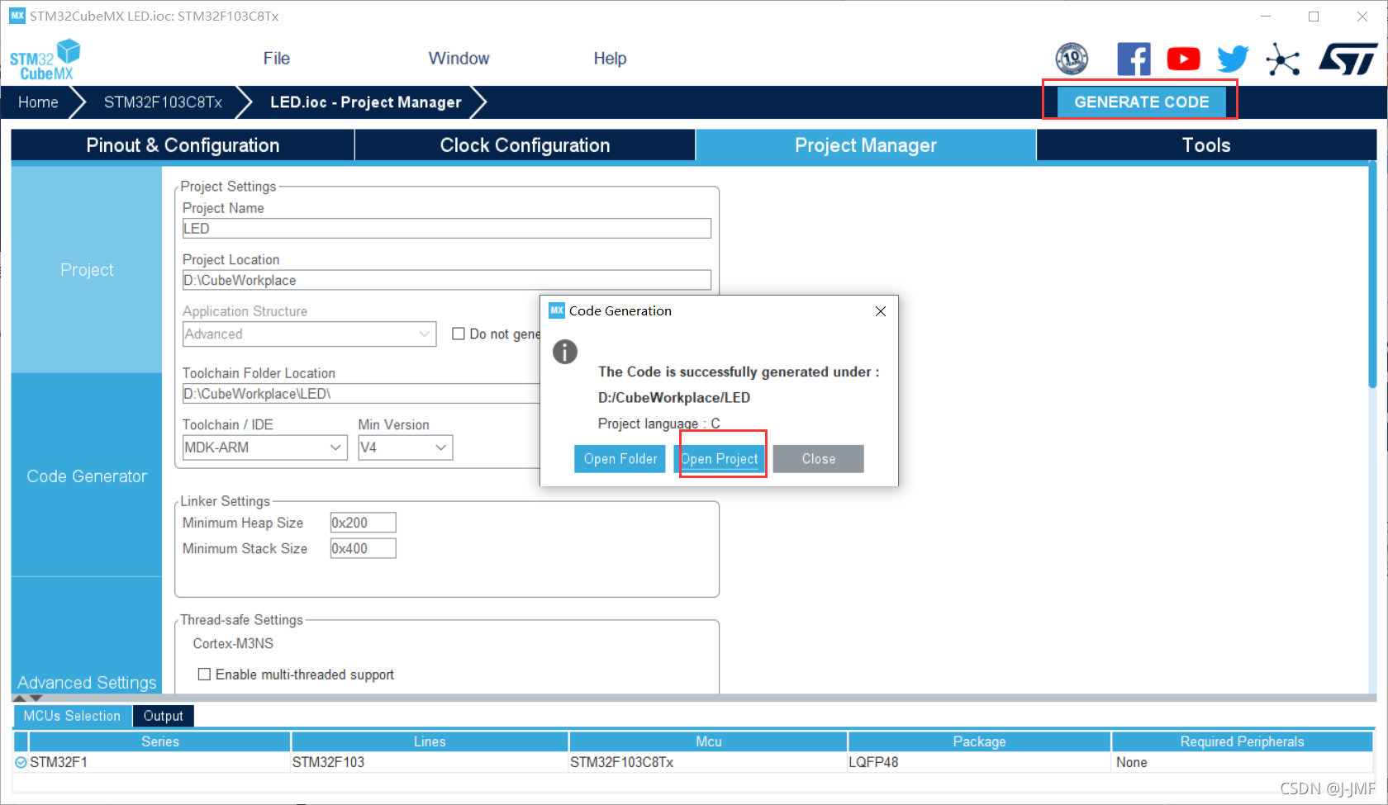Select the STM32F103 cell in Lines column

(430, 762)
